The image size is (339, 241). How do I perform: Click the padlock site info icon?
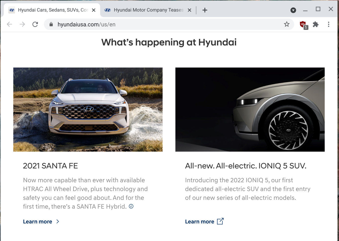51,24
